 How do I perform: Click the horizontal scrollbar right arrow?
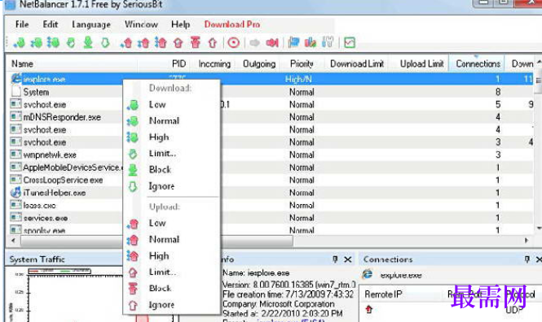click(x=527, y=241)
